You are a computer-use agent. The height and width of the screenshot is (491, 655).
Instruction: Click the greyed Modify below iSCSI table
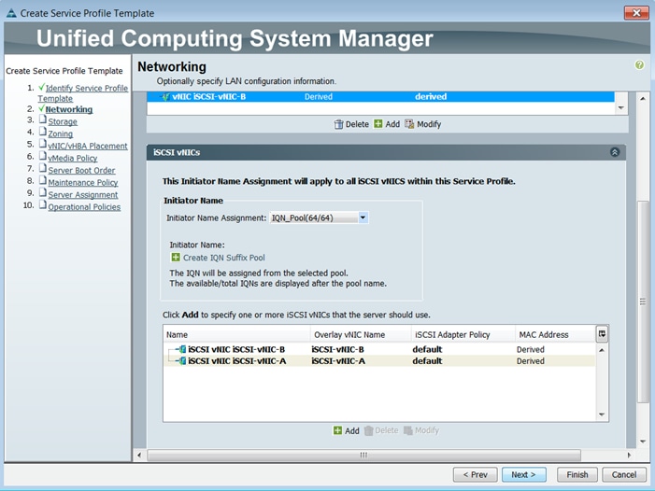pos(421,430)
